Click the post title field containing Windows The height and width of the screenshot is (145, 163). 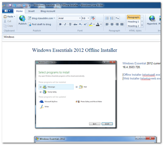(x=82, y=37)
